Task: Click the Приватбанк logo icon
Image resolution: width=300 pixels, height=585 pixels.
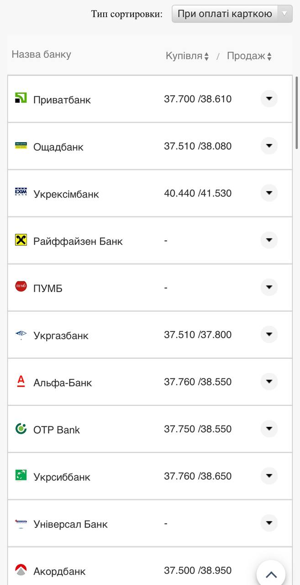Action: (21, 98)
